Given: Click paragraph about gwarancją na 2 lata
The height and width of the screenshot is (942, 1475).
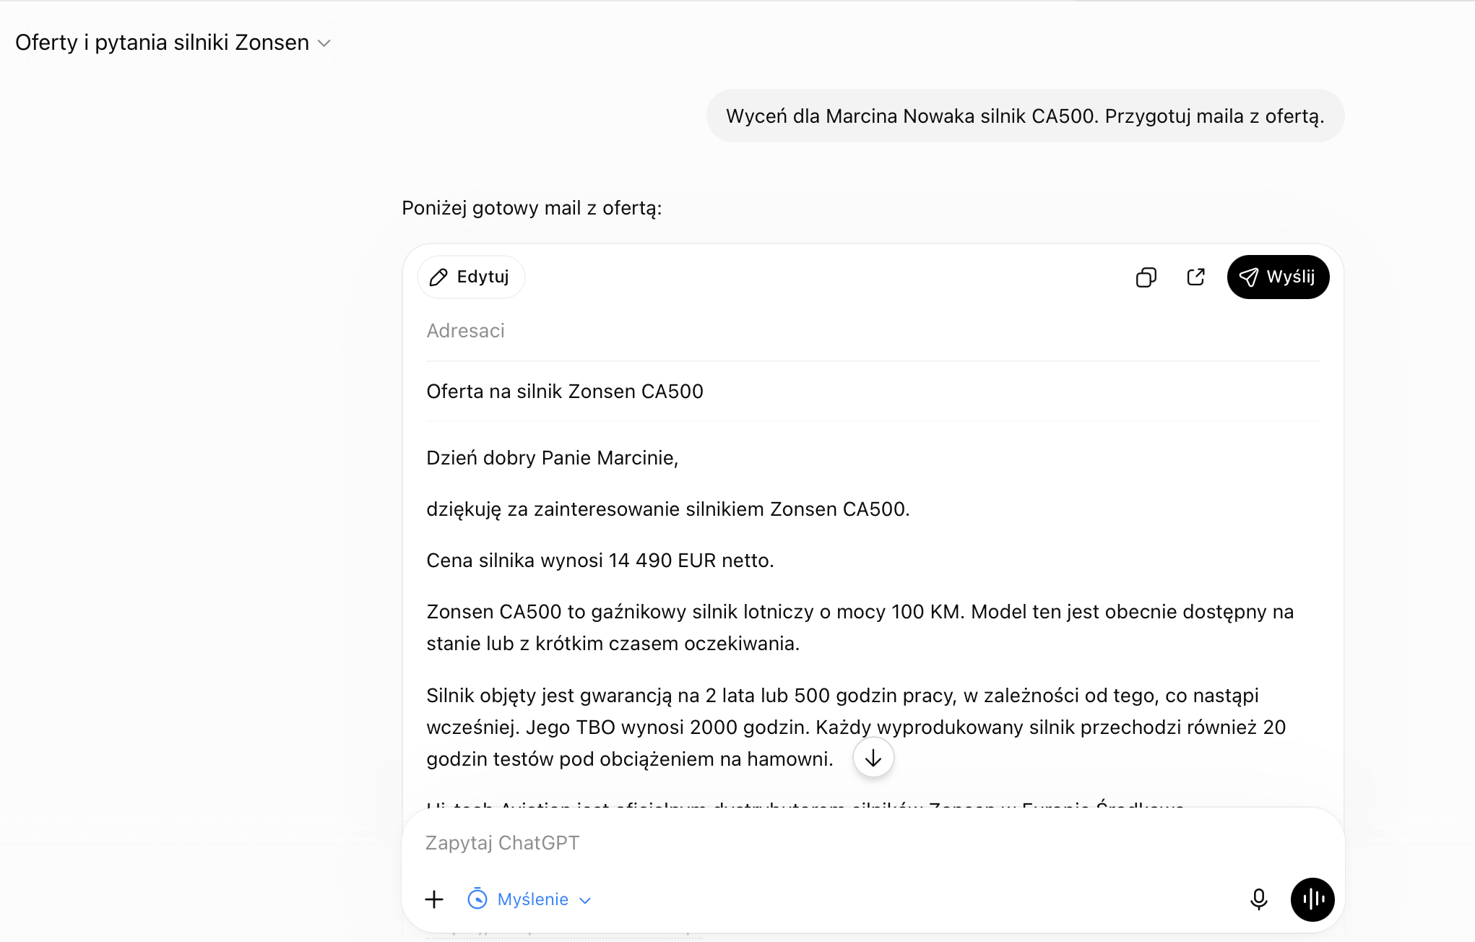Looking at the screenshot, I should 856,727.
